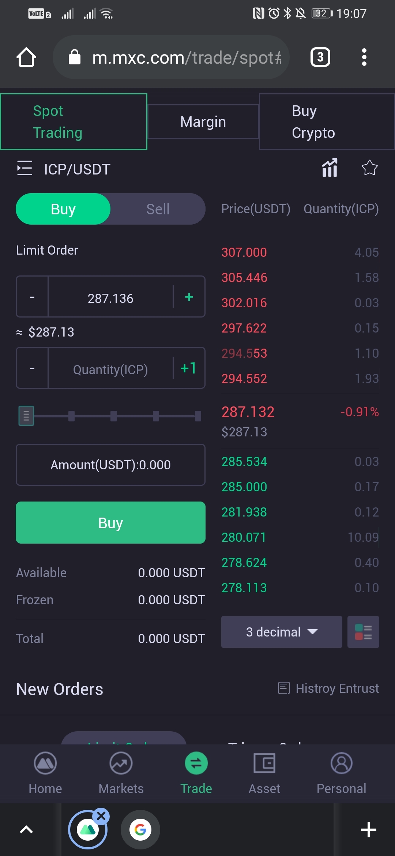
Task: Expand the bottom bar up chevron
Action: coord(26,830)
